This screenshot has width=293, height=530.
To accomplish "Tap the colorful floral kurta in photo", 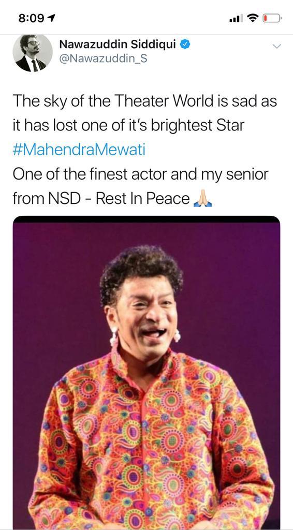I will [x=149, y=439].
